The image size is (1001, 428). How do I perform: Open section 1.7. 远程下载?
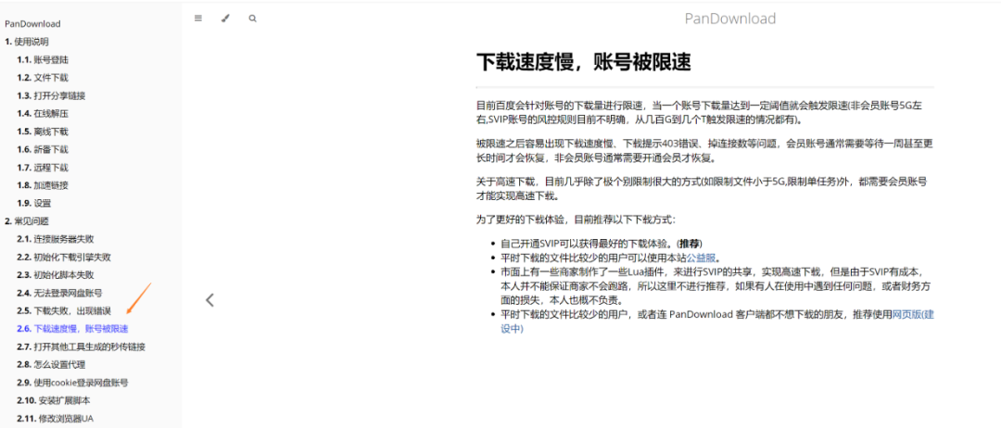[x=43, y=167]
